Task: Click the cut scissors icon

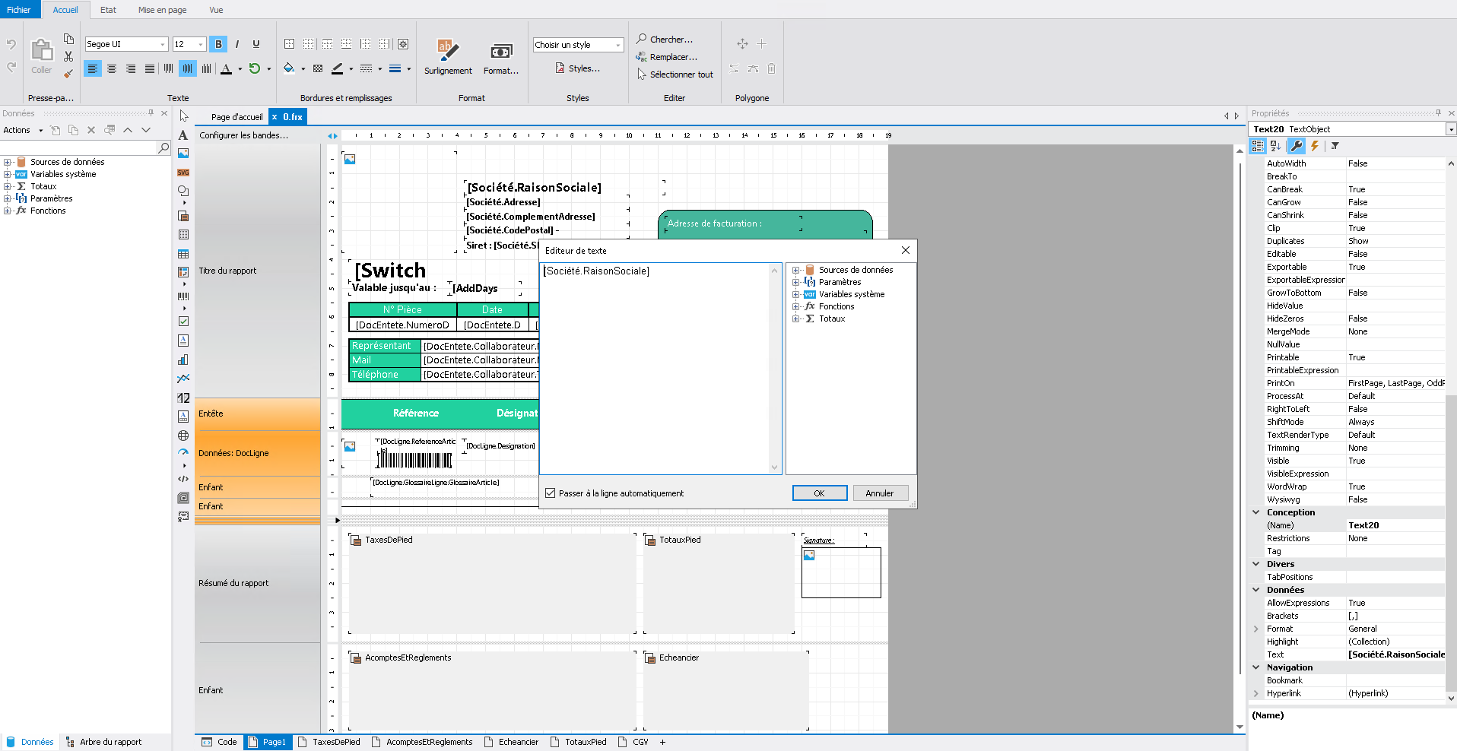Action: 68,56
